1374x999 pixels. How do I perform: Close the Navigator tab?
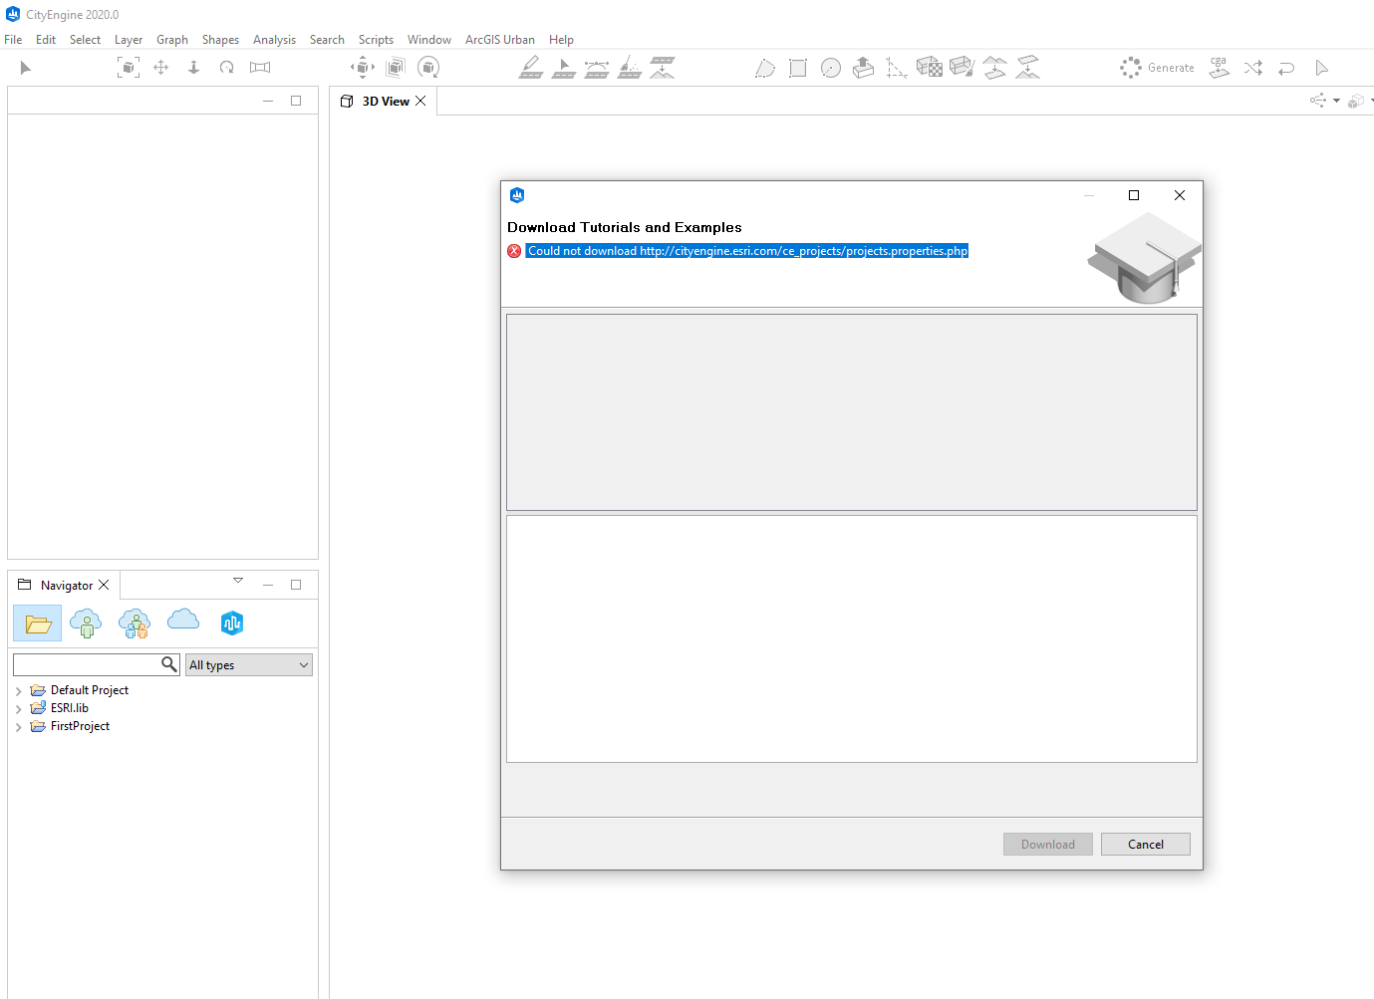click(104, 586)
